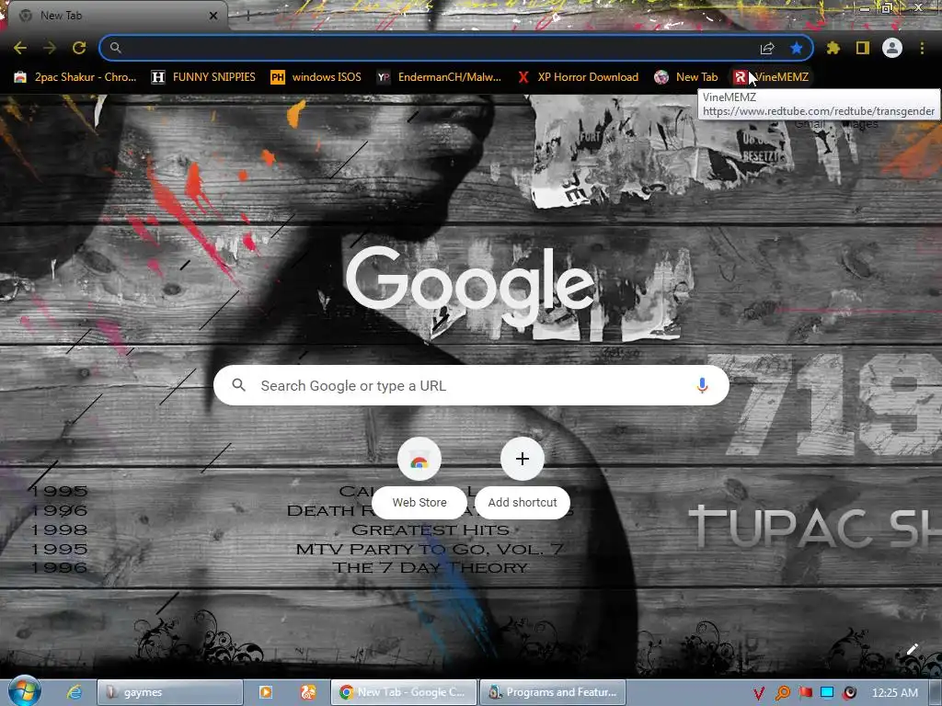Close the New Tab tab
Image resolution: width=942 pixels, height=706 pixels.
pyautogui.click(x=213, y=16)
